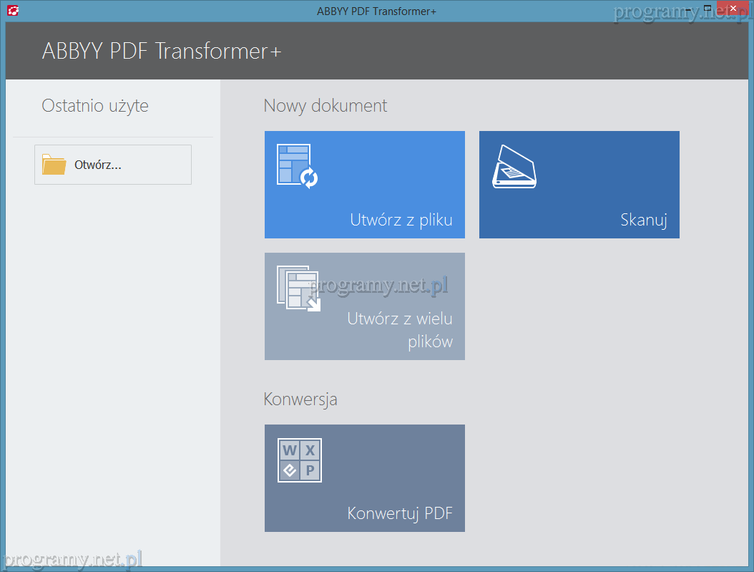Click the "Konwersja" section heading

click(300, 399)
